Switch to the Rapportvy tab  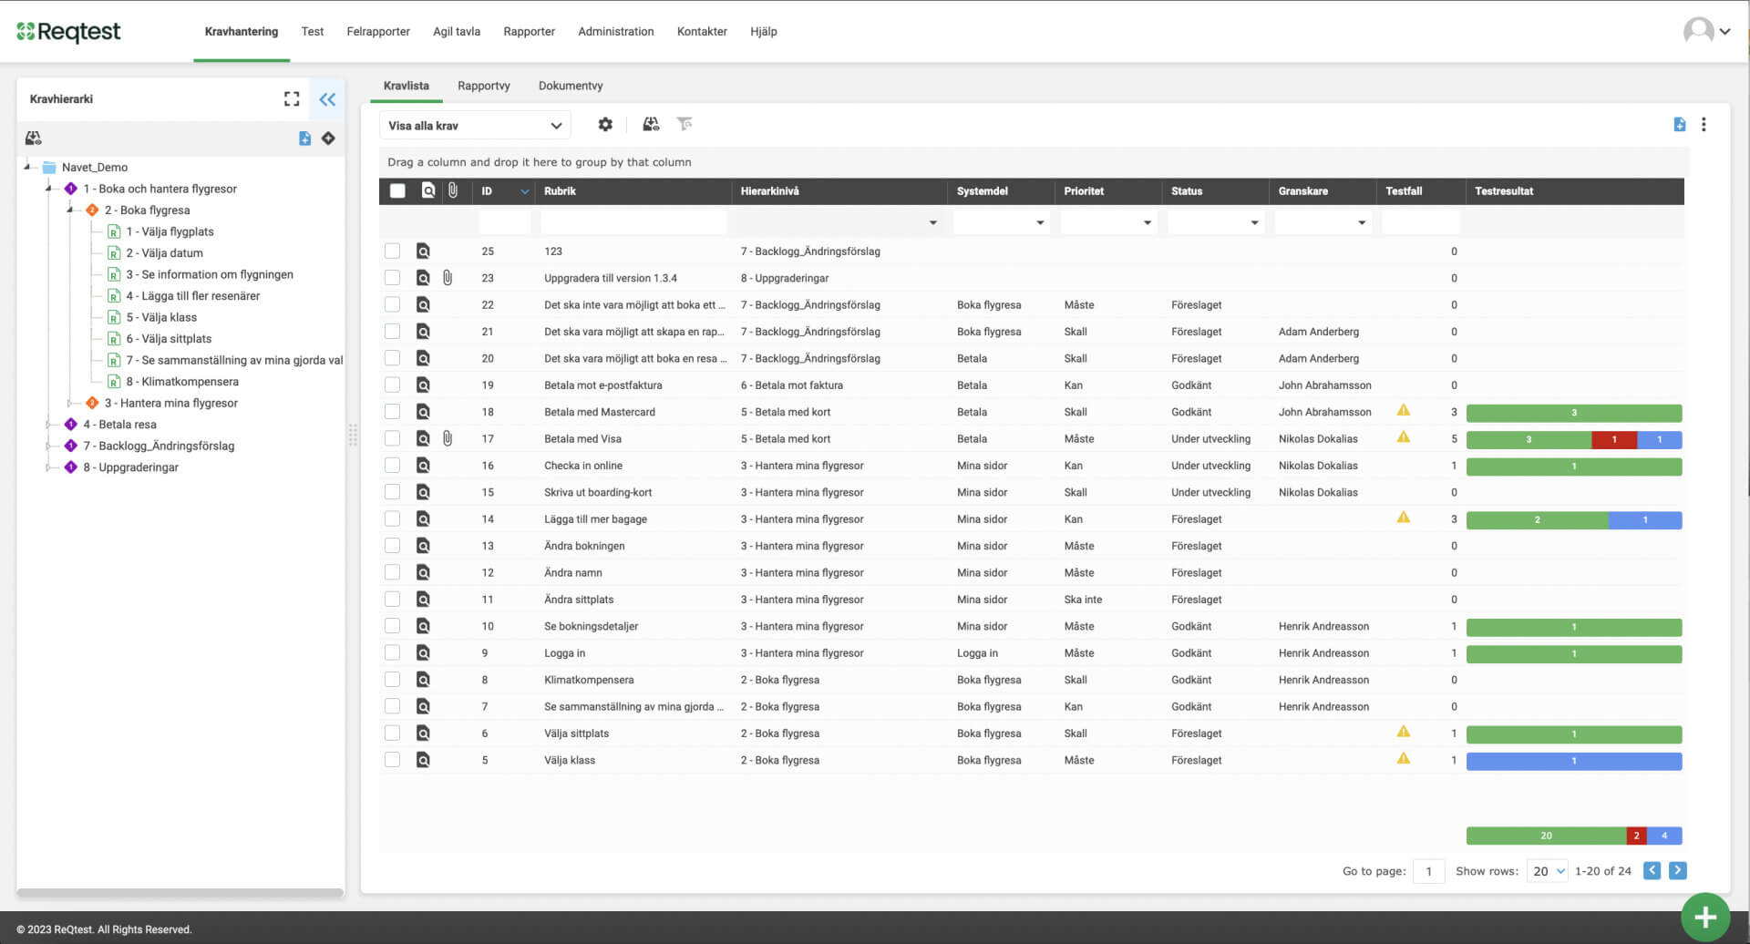click(483, 86)
